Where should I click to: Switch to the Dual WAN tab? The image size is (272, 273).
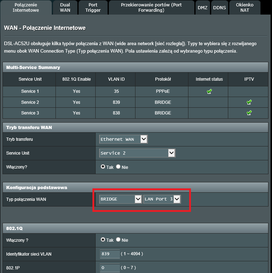click(x=65, y=7)
